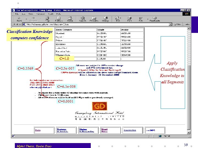
Task: Click the Forward toolbar button
Action: pyautogui.click(x=33, y=19)
